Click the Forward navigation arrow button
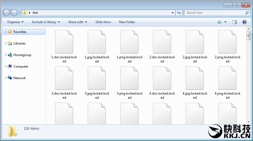The height and width of the screenshot is (141, 253). (x=14, y=13)
